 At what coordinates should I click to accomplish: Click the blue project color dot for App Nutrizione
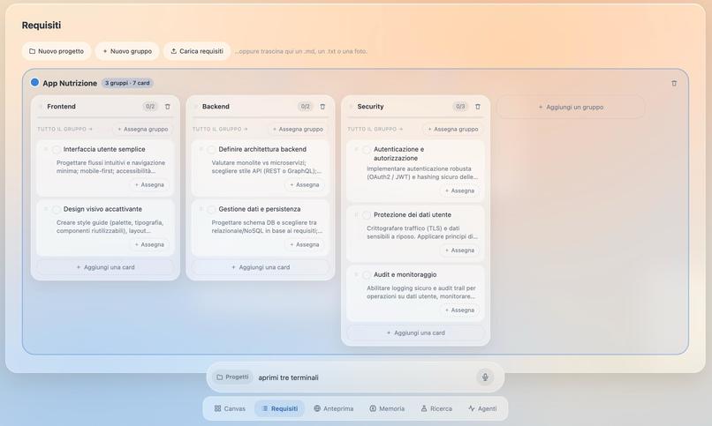tap(34, 83)
